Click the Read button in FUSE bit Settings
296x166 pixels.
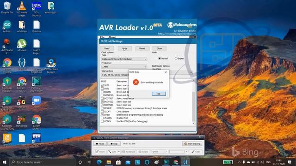(x=107, y=48)
